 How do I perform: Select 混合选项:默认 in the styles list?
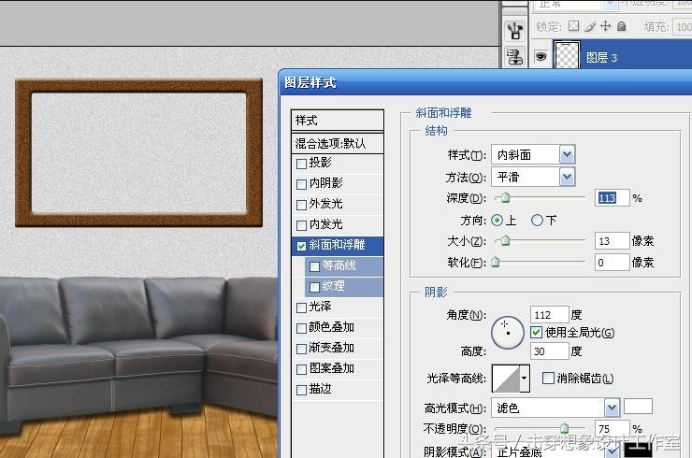pos(337,143)
